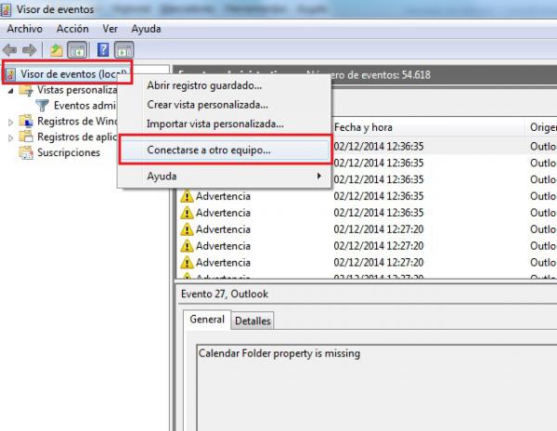Select Visor de eventos (local) tree item
The image size is (557, 431).
(73, 74)
